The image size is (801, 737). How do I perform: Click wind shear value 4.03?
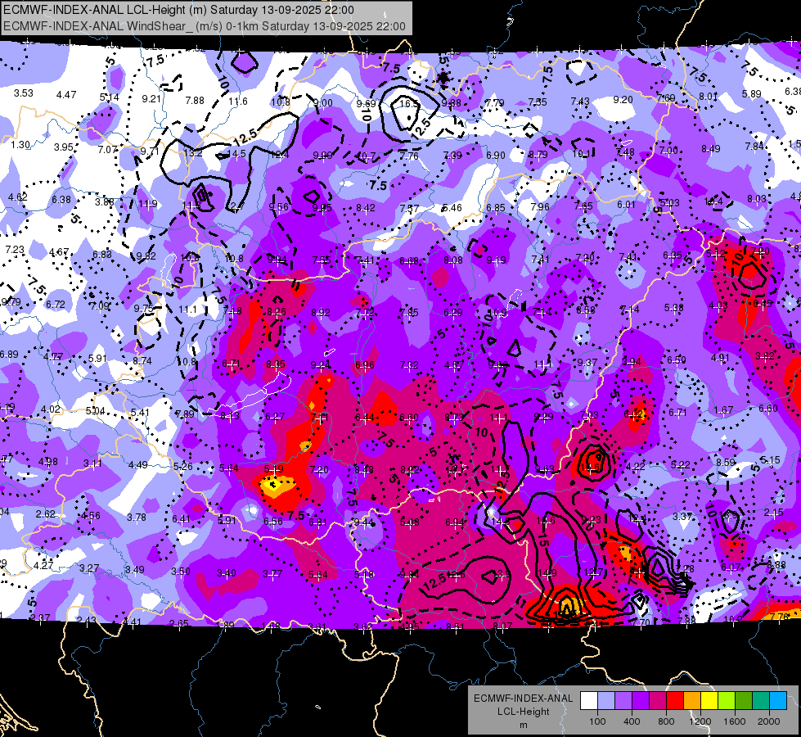pyautogui.click(x=718, y=305)
